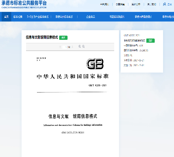Open 承德市商品条码库 menu item
The height and width of the screenshot is (157, 174).
pos(143,17)
